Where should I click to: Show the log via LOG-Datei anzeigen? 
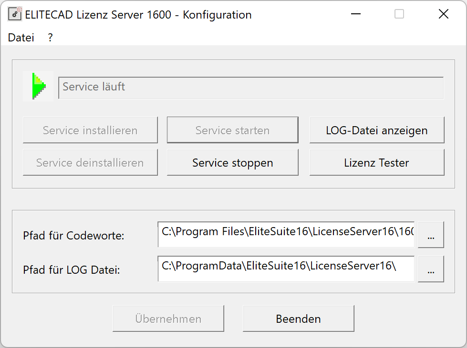(376, 130)
